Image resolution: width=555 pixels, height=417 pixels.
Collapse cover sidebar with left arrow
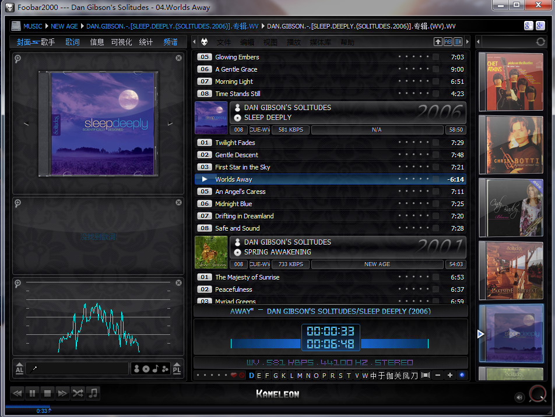tap(478, 42)
